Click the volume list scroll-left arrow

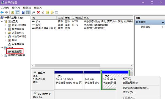(x=33, y=65)
